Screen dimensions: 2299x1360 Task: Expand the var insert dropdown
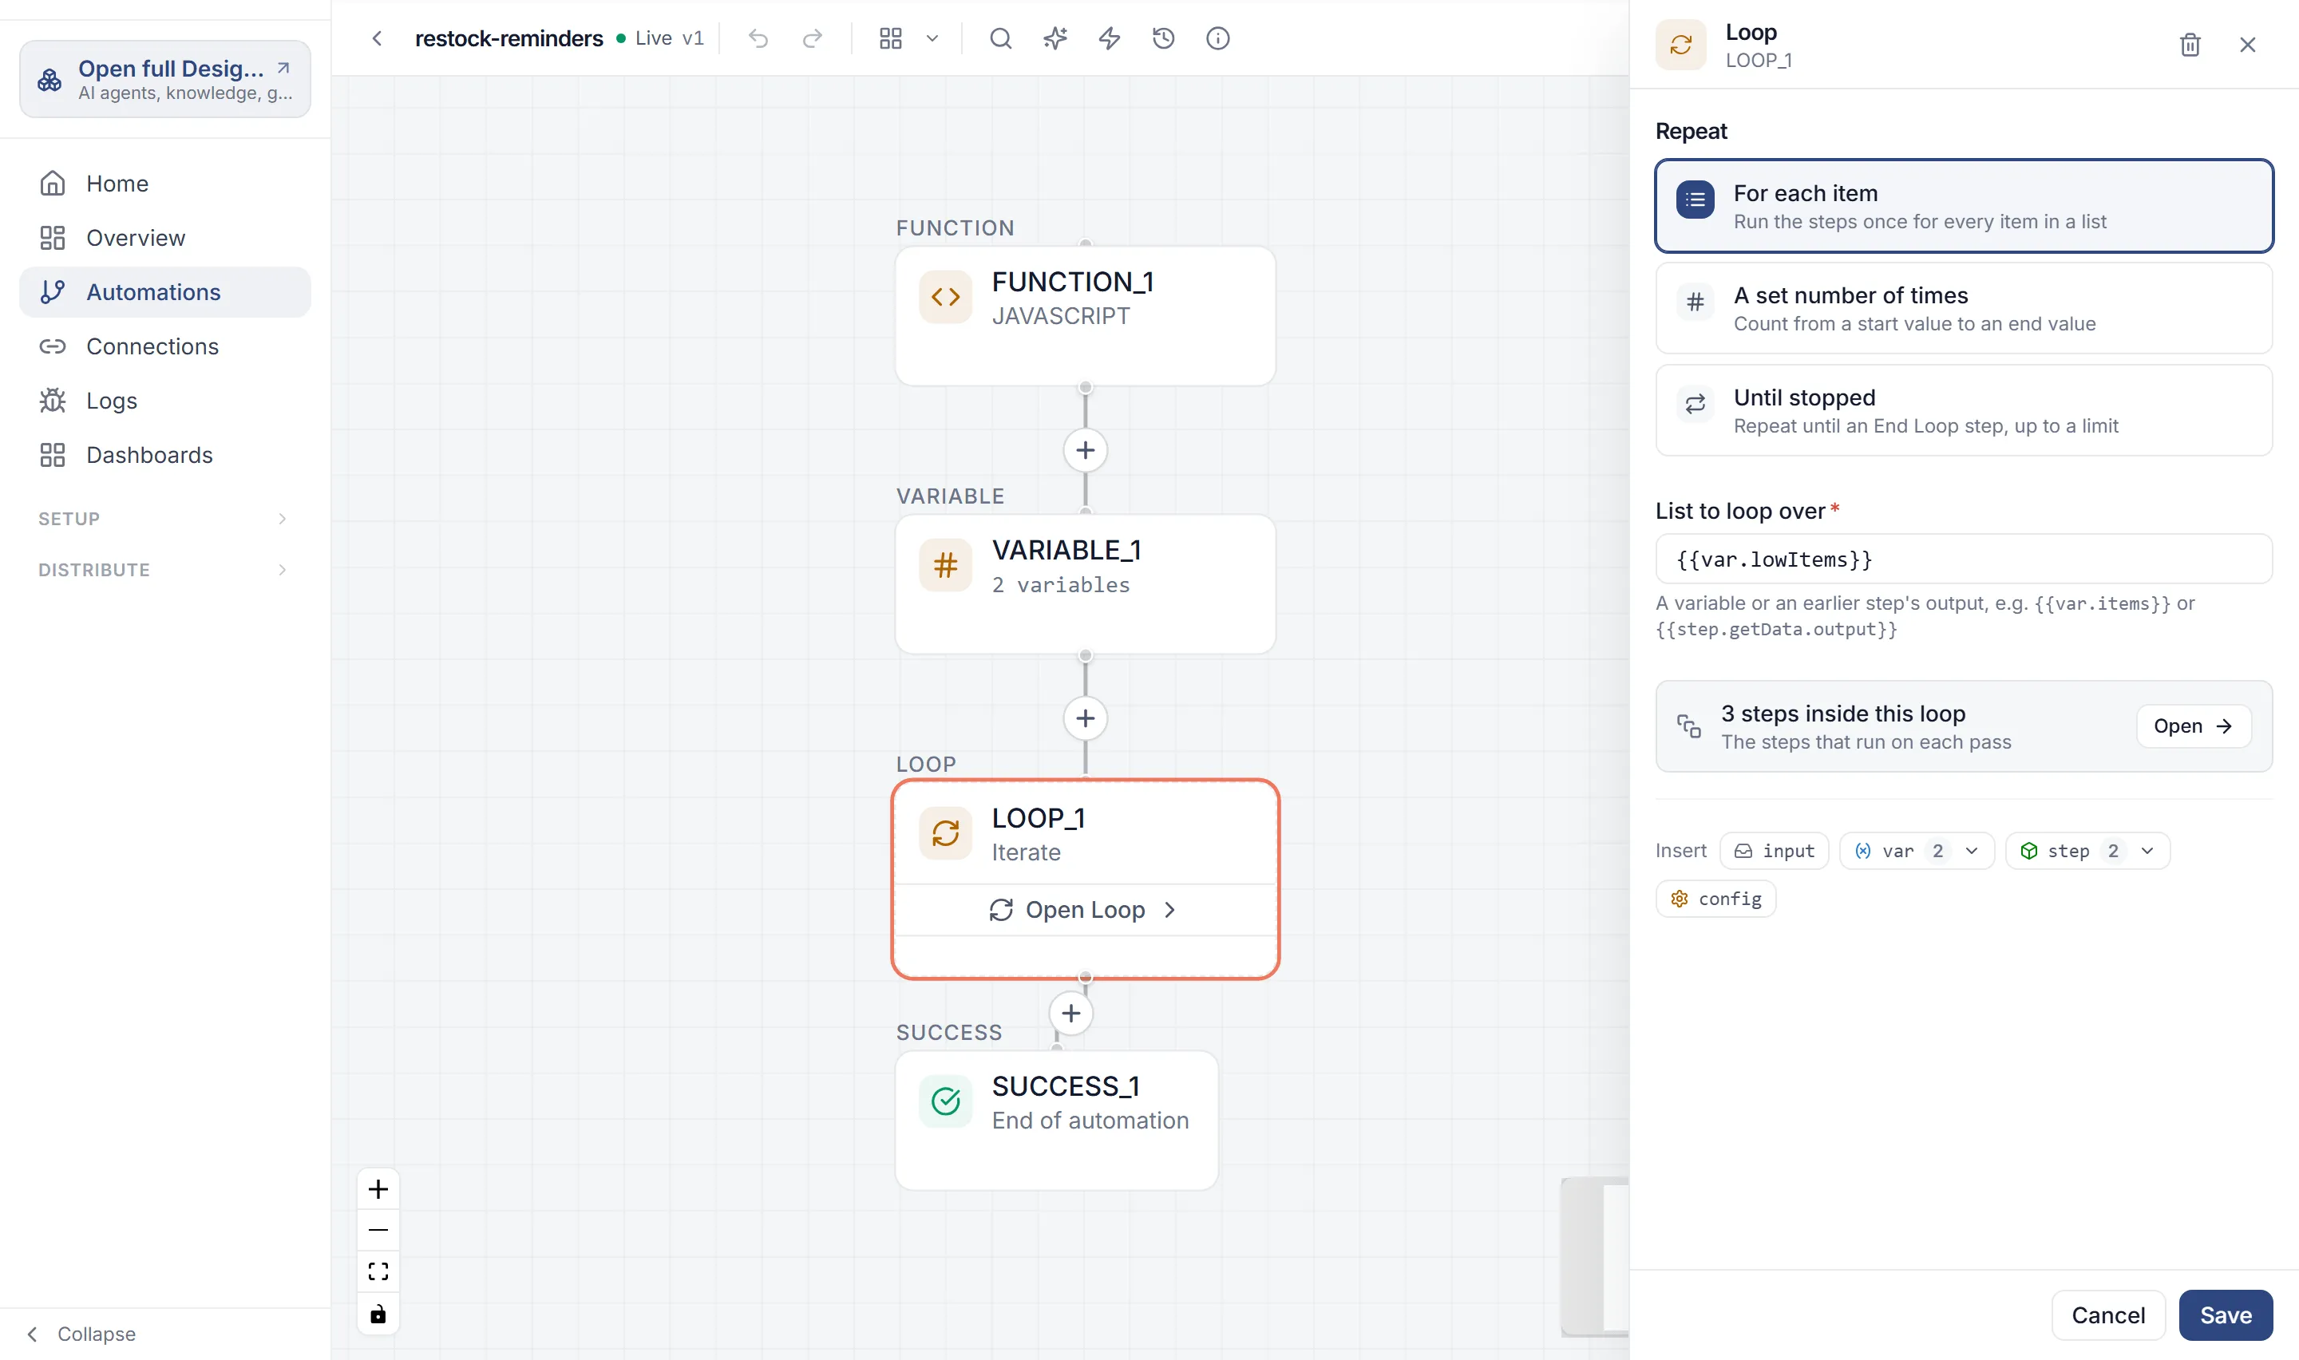(x=1917, y=851)
